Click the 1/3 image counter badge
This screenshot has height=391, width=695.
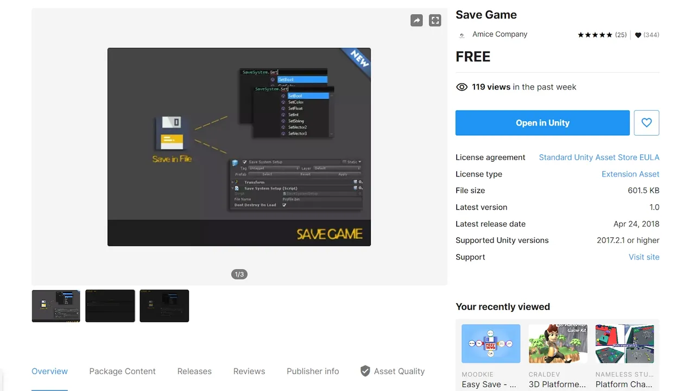(x=239, y=274)
